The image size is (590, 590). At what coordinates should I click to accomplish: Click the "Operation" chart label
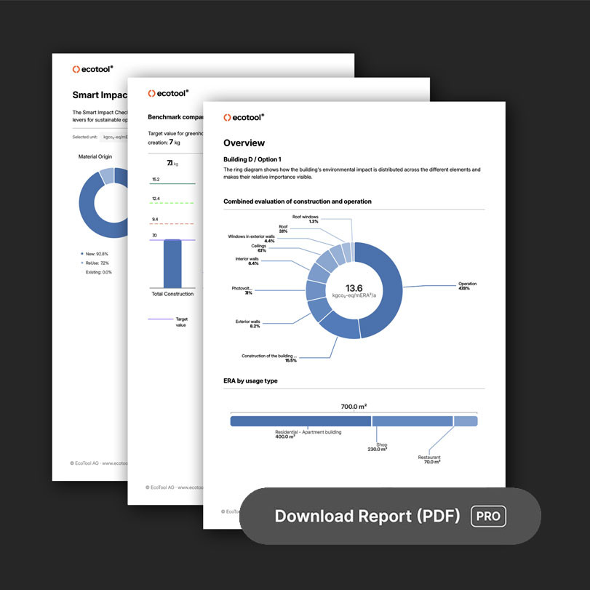467,284
